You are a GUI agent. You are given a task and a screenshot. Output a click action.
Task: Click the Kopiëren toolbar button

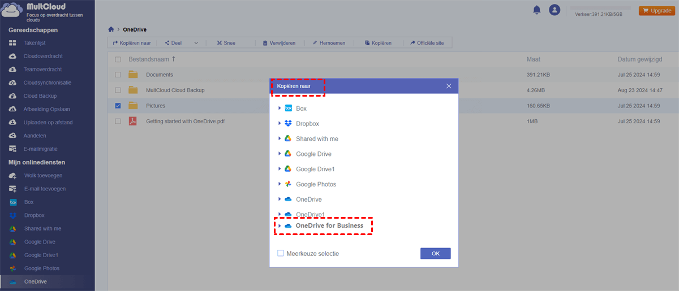(x=378, y=43)
